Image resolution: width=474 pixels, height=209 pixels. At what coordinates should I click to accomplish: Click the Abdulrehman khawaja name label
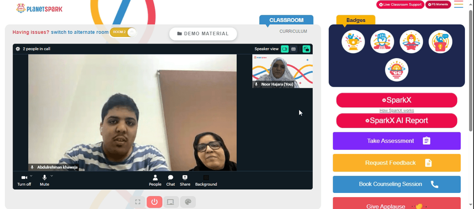tap(57, 167)
